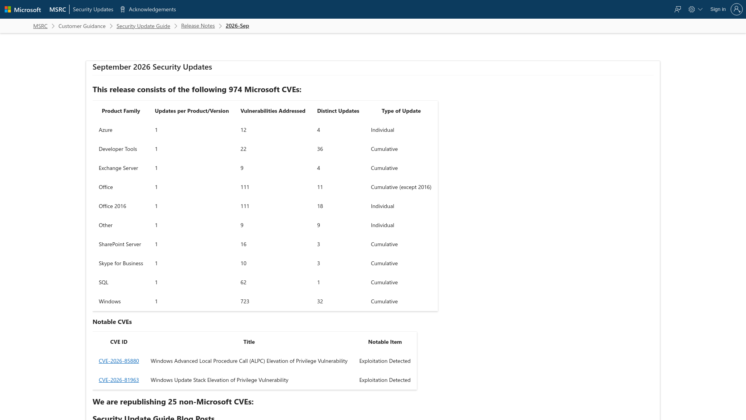
Task: Click the Microsoft logo icon
Action: pyautogui.click(x=8, y=9)
